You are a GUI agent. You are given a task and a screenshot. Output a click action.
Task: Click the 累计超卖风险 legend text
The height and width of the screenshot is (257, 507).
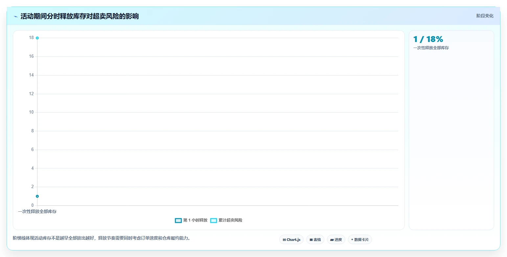click(230, 220)
